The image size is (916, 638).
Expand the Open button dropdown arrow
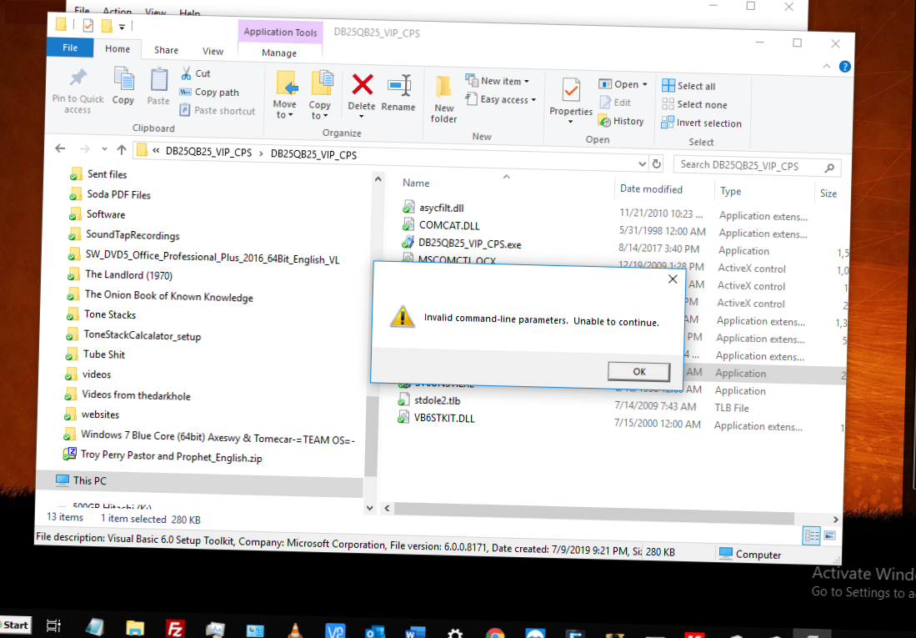[x=645, y=84]
